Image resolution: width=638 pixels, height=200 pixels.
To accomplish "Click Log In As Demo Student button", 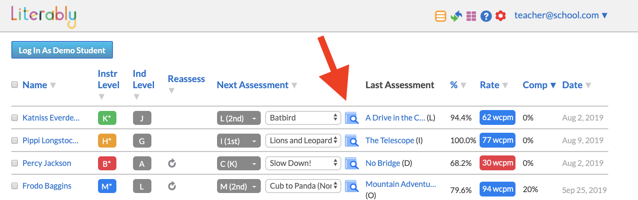I will tap(62, 50).
